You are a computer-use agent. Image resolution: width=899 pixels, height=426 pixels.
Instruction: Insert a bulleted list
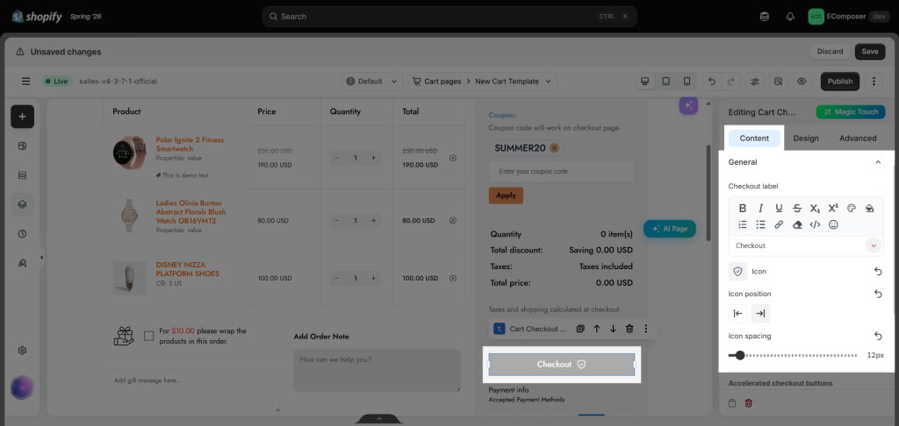pos(761,224)
